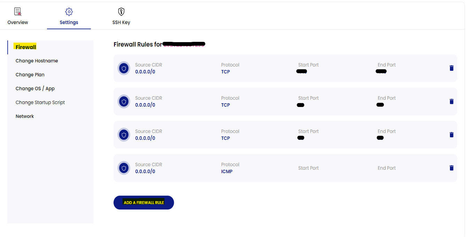Select the Settings tab
The image size is (466, 237).
69,16
